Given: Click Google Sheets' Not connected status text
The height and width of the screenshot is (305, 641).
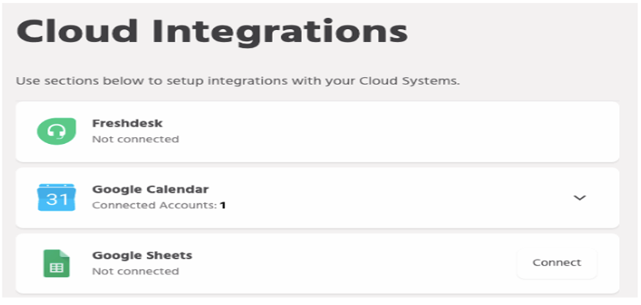Looking at the screenshot, I should 135,271.
